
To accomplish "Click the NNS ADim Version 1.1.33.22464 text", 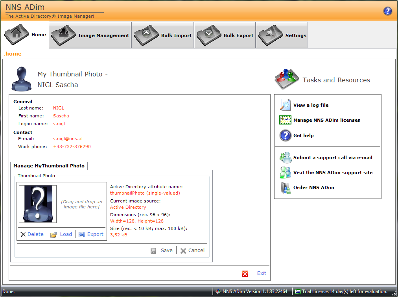I will coord(255,291).
